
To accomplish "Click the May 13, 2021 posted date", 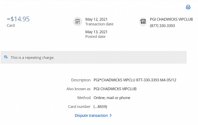I will tap(96, 32).
